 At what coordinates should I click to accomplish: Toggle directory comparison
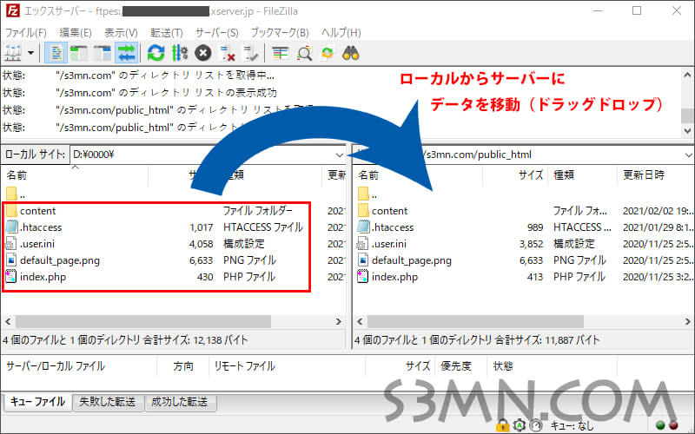304,53
